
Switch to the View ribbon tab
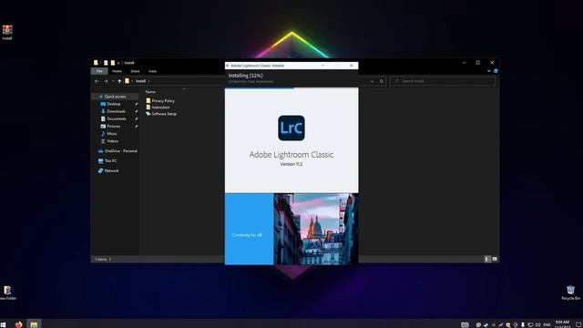point(152,71)
